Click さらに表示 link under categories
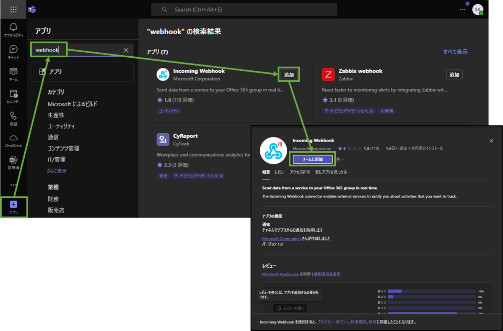Screen dimensions: 503x331 click(57, 171)
